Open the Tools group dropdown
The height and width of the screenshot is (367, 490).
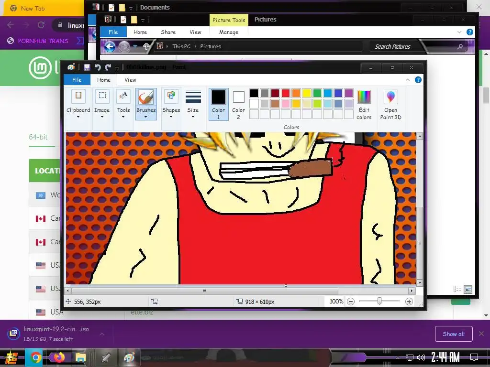point(123,104)
